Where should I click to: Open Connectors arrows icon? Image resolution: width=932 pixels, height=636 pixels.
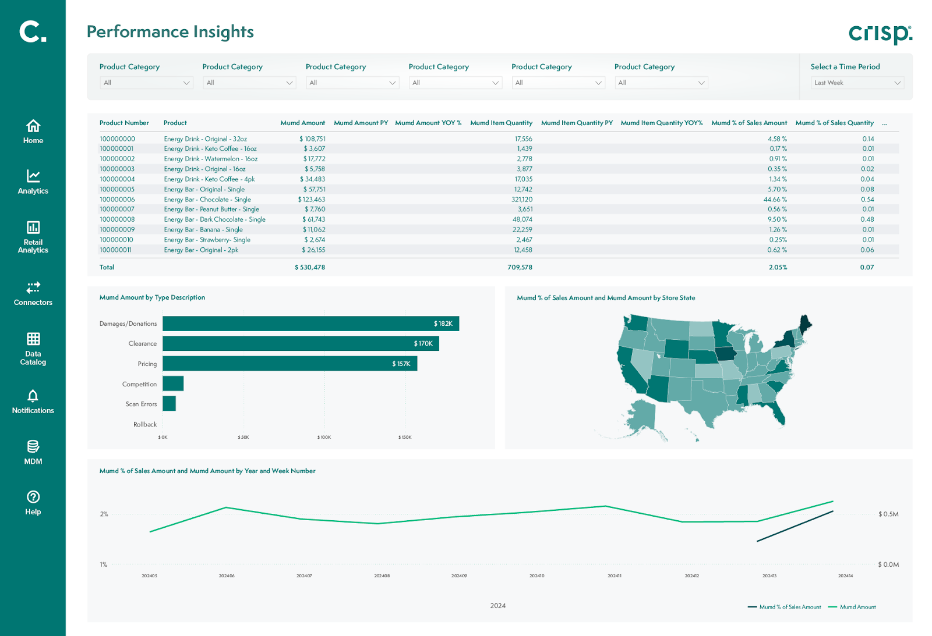[x=33, y=287]
